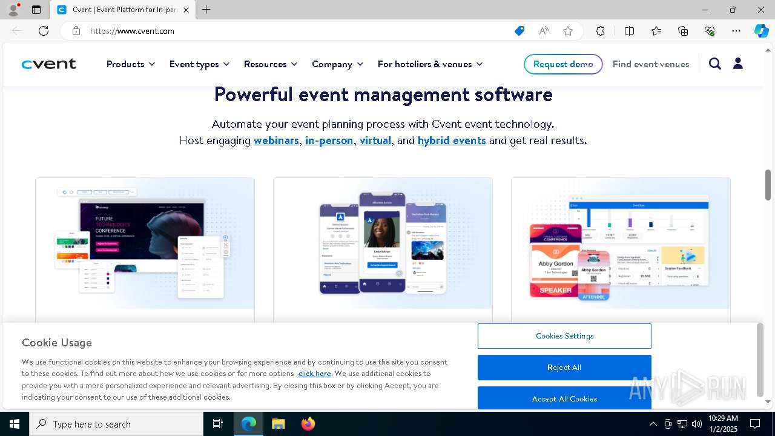
Task: Open the collections icon in the toolbar
Action: [683, 31]
